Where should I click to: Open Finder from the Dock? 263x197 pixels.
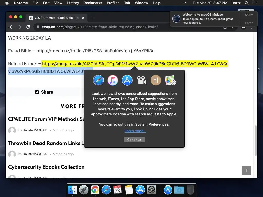pyautogui.click(x=72, y=190)
